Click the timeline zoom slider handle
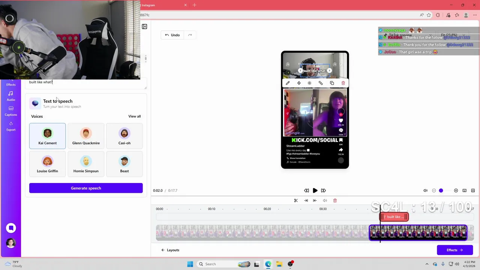 pyautogui.click(x=441, y=190)
